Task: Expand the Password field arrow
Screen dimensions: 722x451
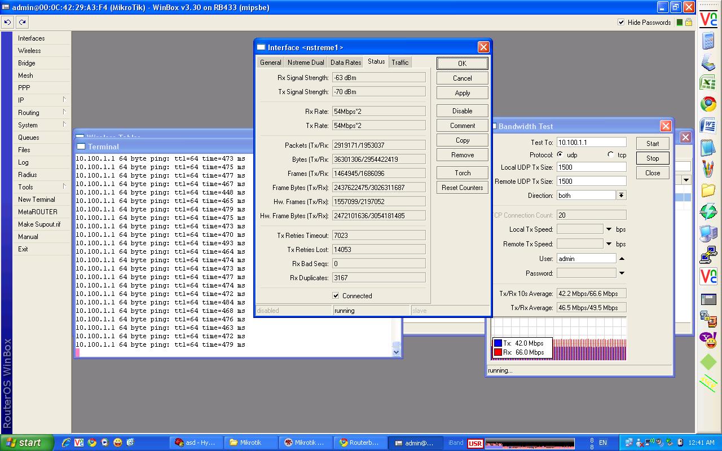Action: pyautogui.click(x=622, y=273)
